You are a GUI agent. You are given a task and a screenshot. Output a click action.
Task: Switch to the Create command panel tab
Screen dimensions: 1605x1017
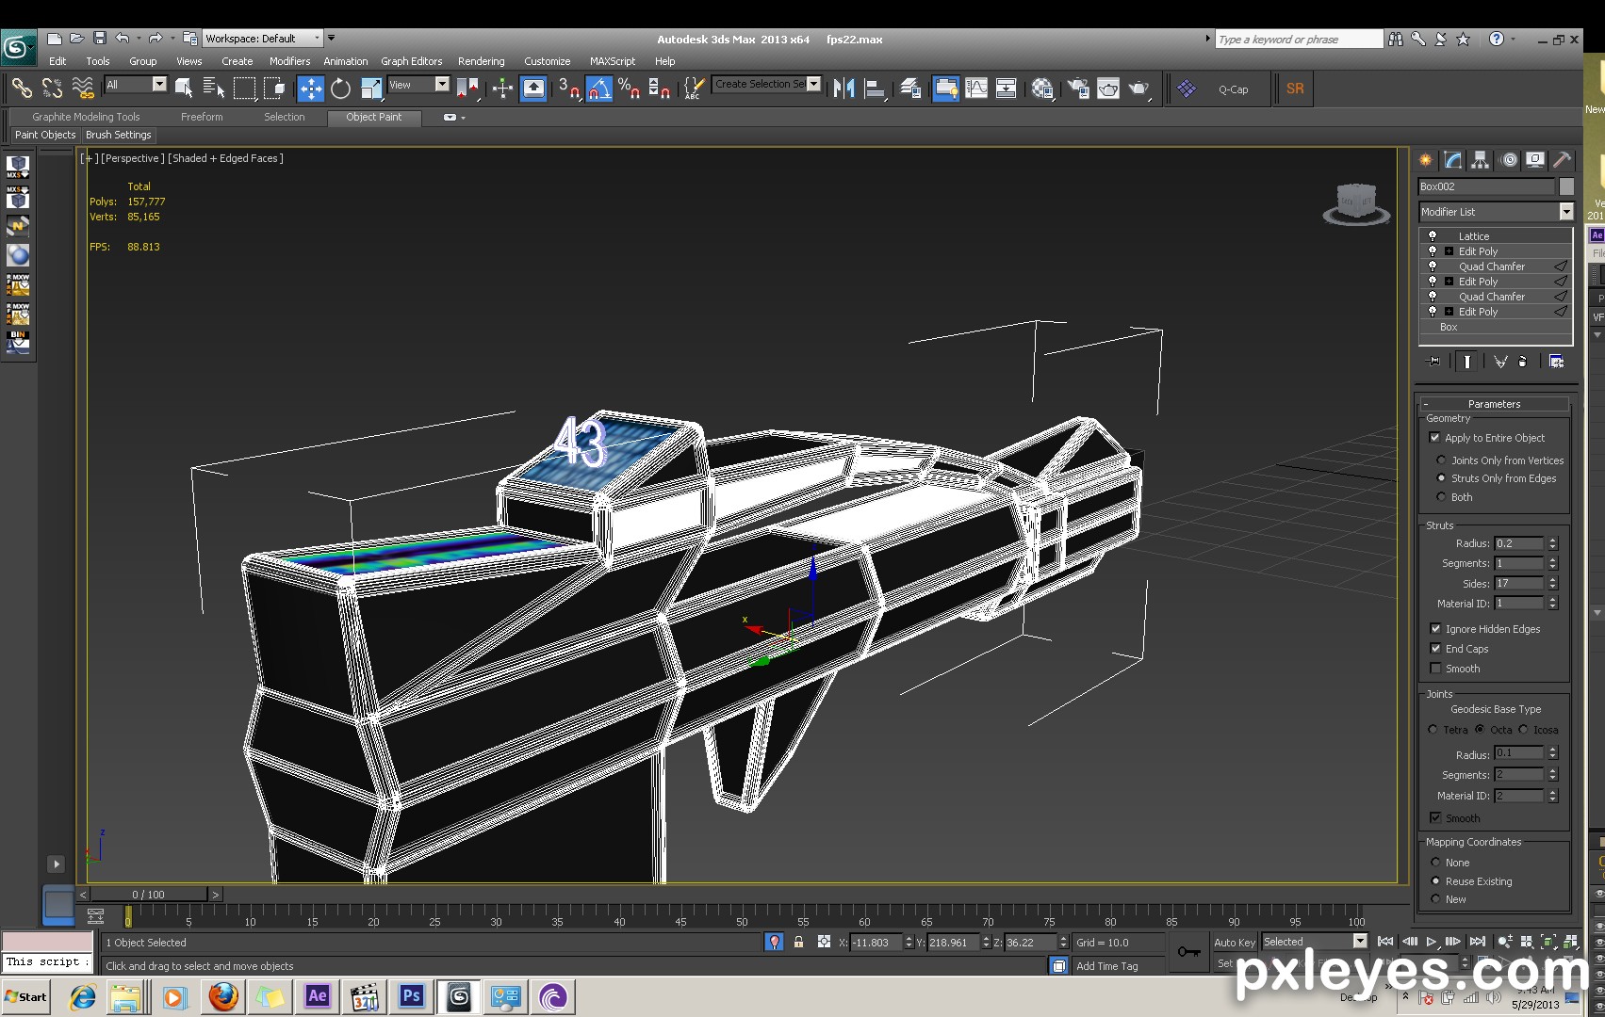point(1426,160)
